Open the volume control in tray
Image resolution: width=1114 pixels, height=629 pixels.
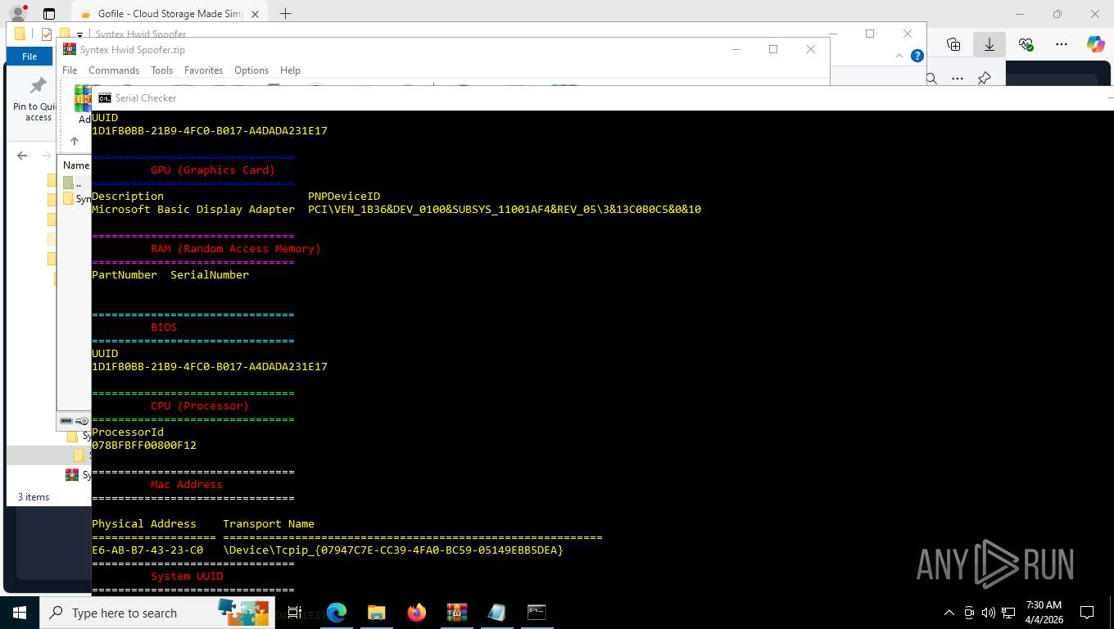pos(989,613)
